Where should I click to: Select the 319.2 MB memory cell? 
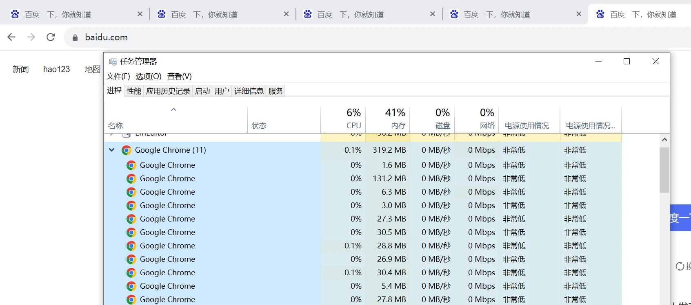pyautogui.click(x=388, y=150)
